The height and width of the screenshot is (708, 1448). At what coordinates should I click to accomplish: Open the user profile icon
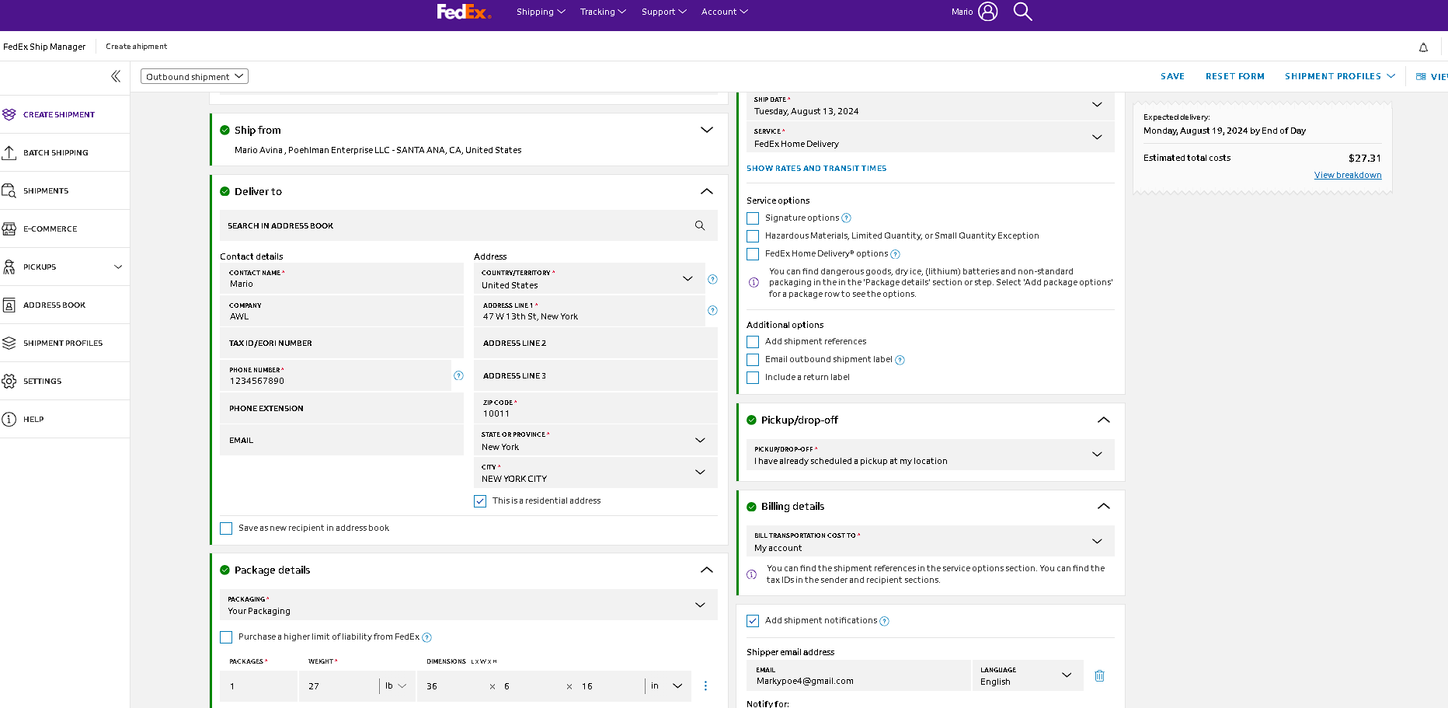pyautogui.click(x=988, y=12)
